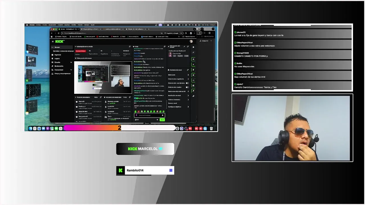Pop out the Información del stream panel

pos(188,46)
